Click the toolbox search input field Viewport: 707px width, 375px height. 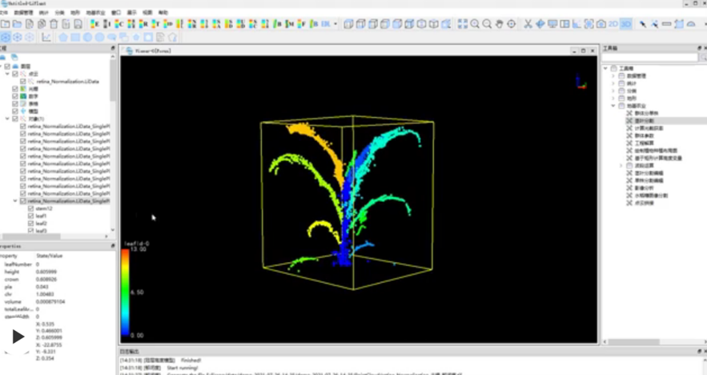[649, 58]
